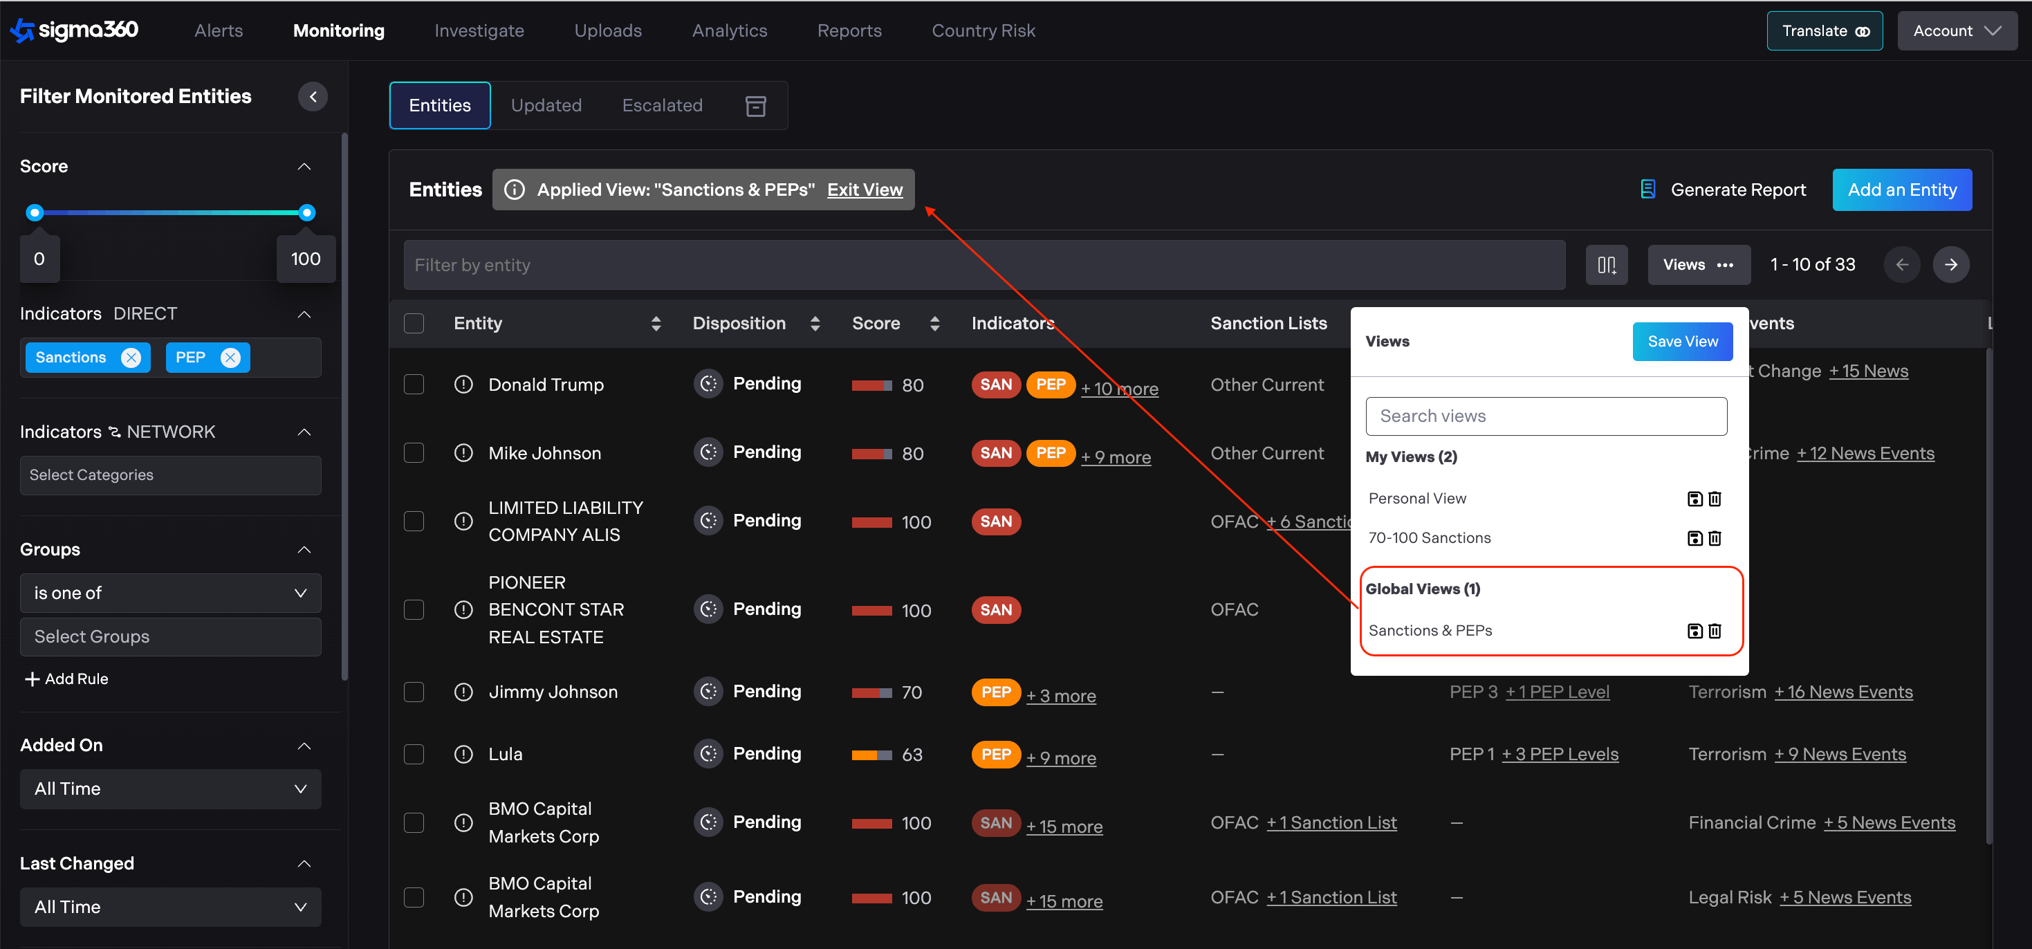Collapse the filter sidebar with arrow button

pos(313,96)
